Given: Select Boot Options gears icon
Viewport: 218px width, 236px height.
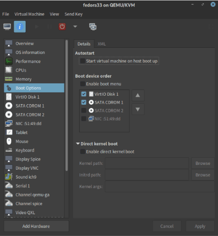Looking at the screenshot, I should point(9,88).
